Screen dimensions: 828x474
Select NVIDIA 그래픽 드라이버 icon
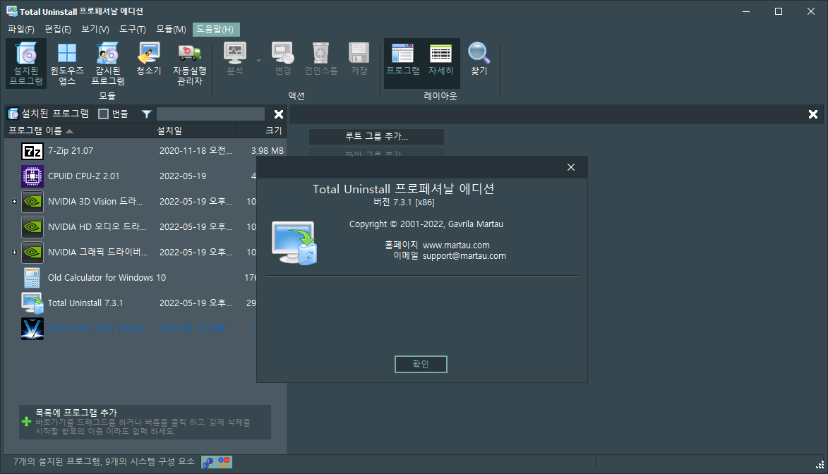tap(32, 253)
